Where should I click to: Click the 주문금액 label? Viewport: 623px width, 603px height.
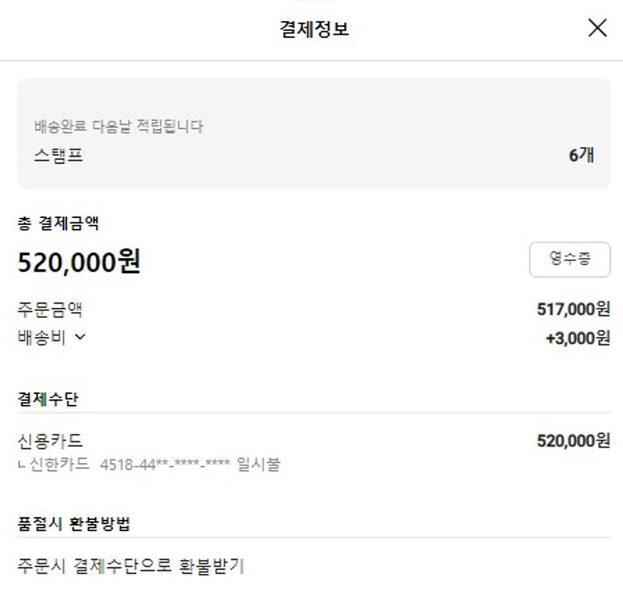click(x=50, y=310)
